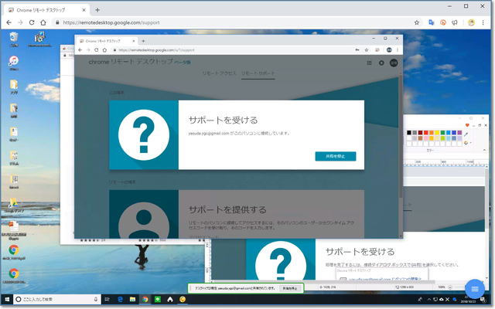Screen dimensions: 495x309
Task: Select the red color swatch in Paint
Action: (426, 132)
